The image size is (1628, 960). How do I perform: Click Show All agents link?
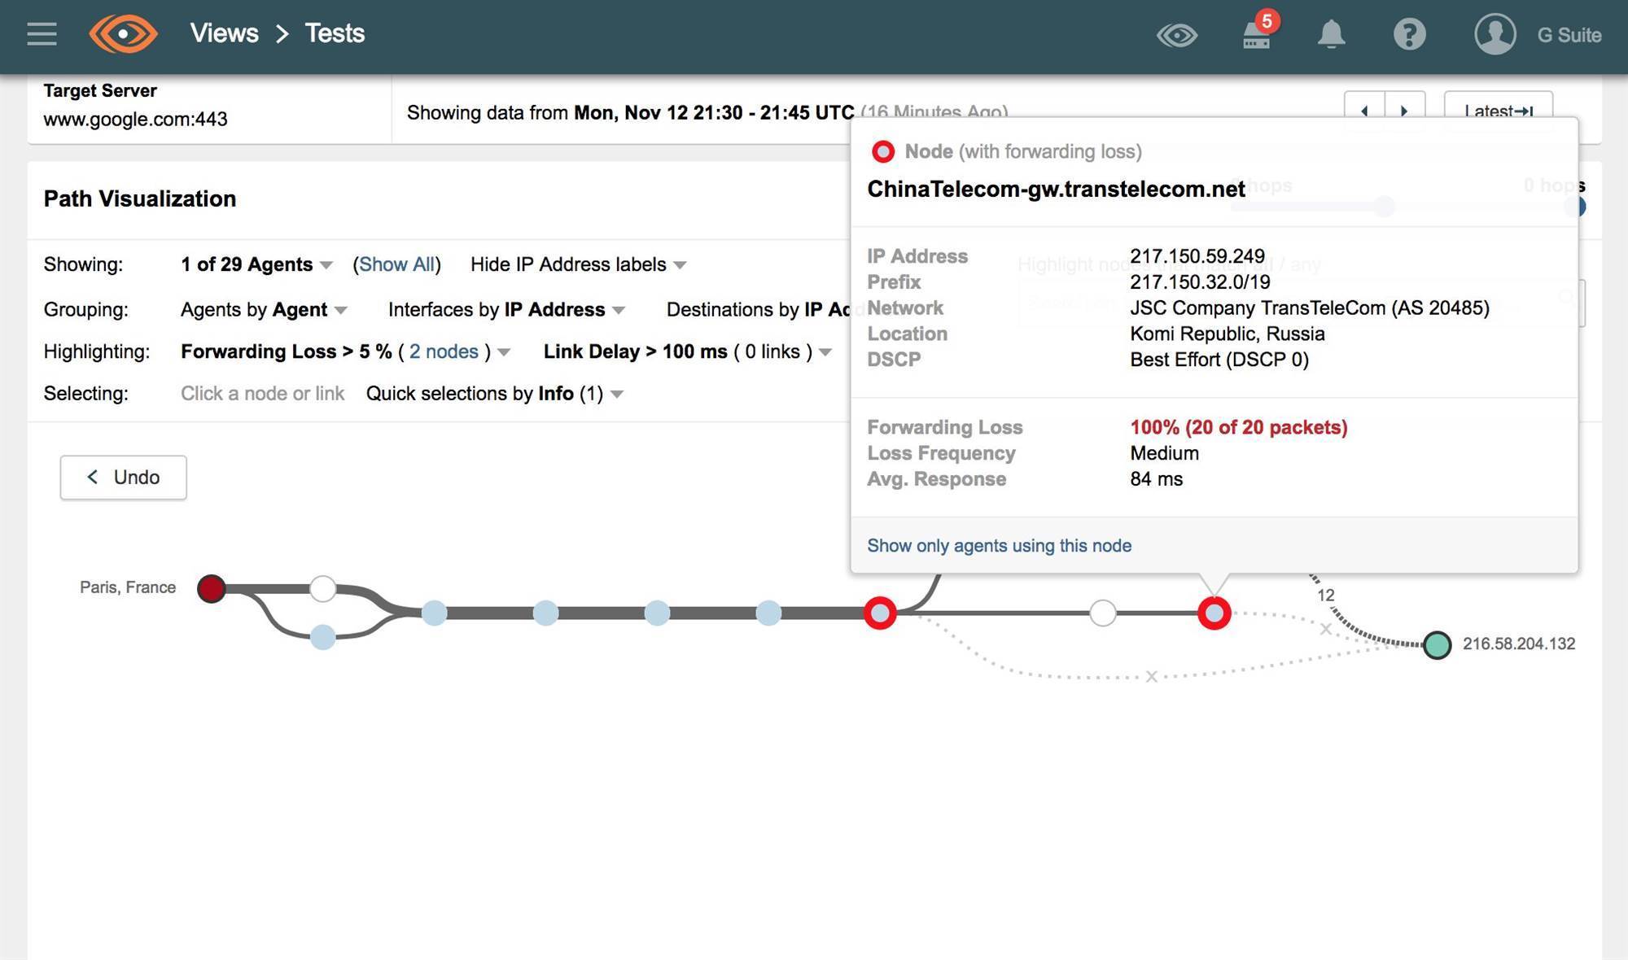pyautogui.click(x=398, y=264)
